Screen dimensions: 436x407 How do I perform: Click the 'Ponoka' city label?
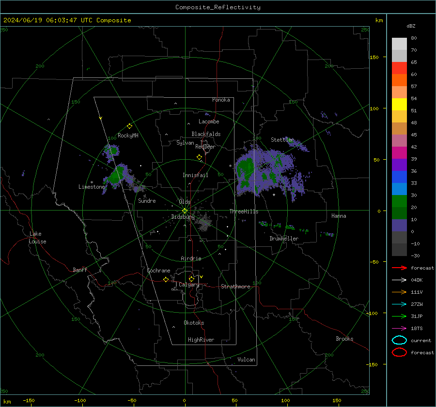click(221, 100)
